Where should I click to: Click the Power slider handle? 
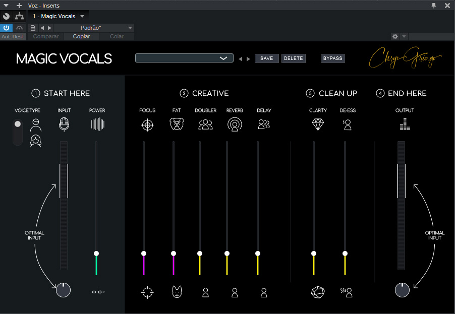click(x=96, y=254)
